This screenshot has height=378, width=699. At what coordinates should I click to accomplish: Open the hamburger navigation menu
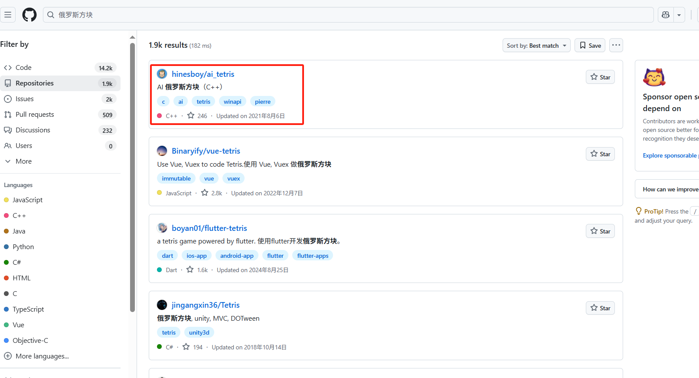click(8, 15)
